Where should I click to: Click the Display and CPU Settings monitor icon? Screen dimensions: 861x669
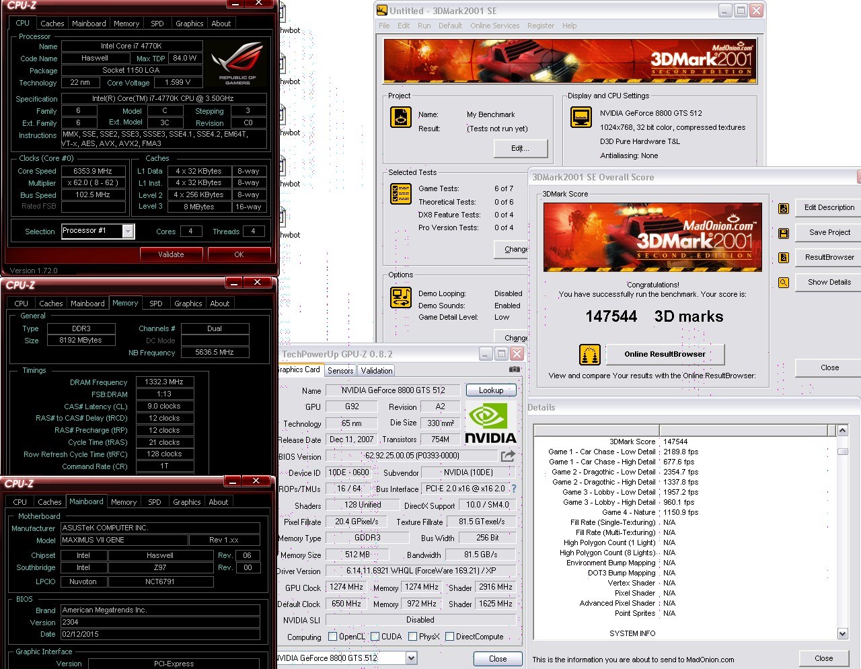581,117
